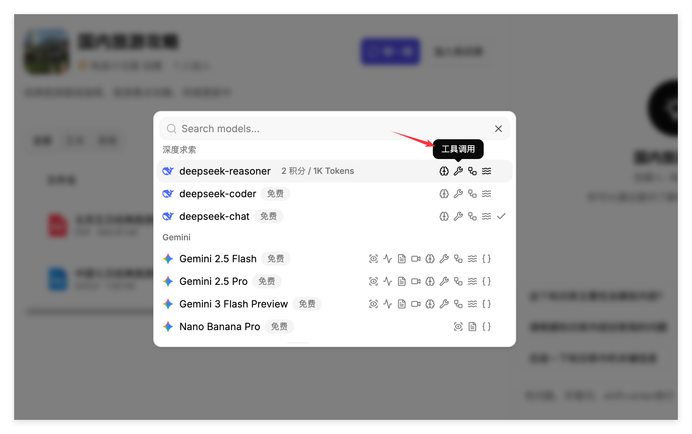The image size is (692, 434).
Task: Click the vision scan icon on Gemini 2.5 Flash
Action: [x=374, y=259]
